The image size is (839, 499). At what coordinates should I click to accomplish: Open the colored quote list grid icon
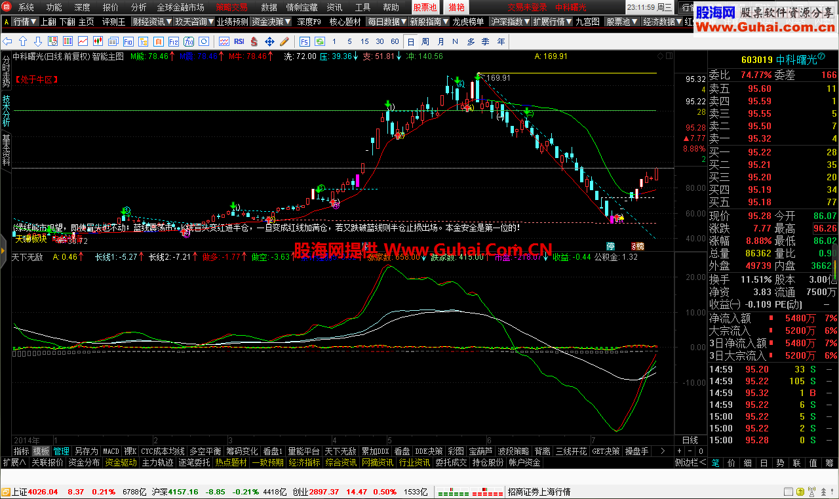pyautogui.click(x=68, y=41)
